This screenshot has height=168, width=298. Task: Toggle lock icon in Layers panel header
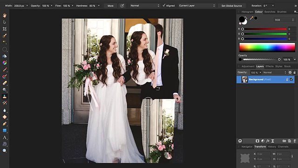pos(295,72)
